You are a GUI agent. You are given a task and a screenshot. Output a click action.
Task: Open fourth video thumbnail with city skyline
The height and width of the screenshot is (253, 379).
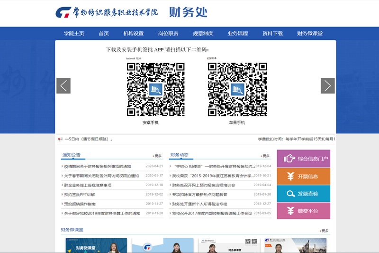(295, 245)
